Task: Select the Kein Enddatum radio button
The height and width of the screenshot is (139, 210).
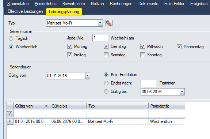Action: click(106, 75)
